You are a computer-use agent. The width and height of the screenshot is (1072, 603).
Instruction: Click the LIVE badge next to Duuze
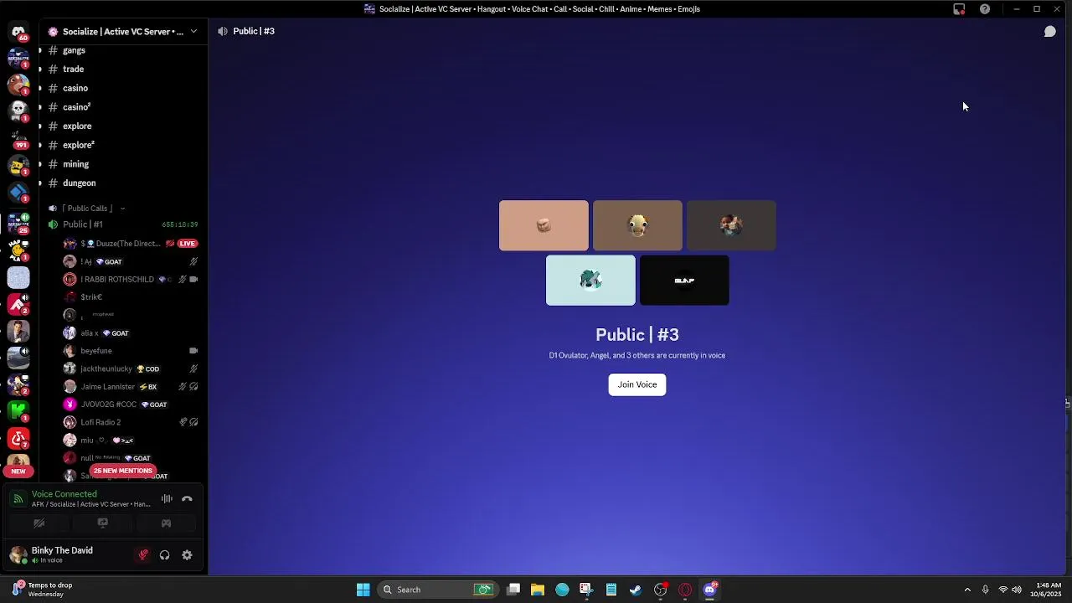187,244
